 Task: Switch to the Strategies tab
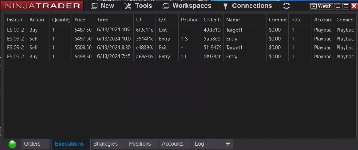(x=106, y=144)
